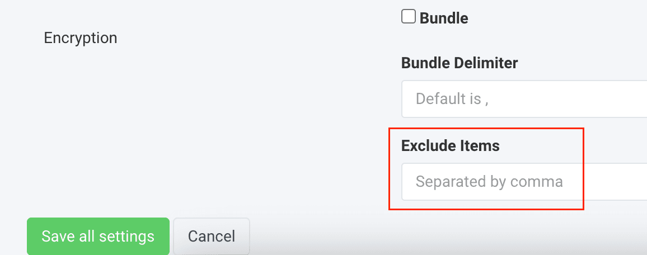Select the 'Default is ,' placeholder field
647x255 pixels.
[524, 100]
